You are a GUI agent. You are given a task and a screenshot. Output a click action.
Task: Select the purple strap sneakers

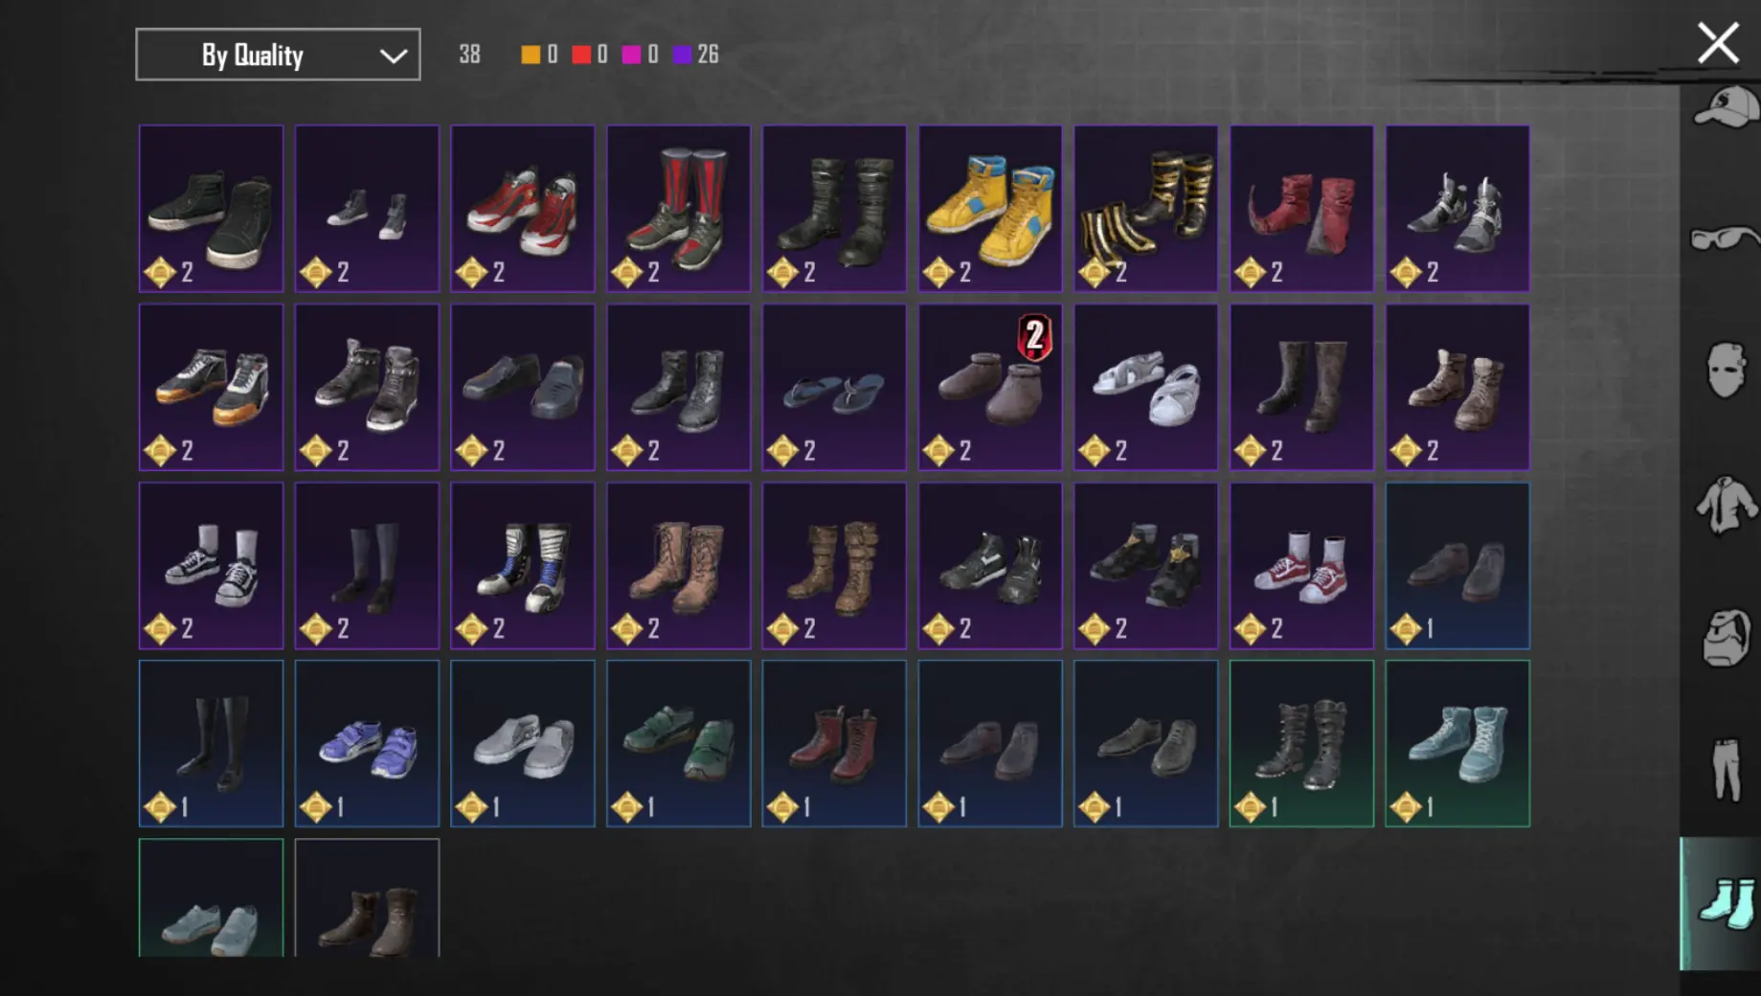pyautogui.click(x=367, y=743)
